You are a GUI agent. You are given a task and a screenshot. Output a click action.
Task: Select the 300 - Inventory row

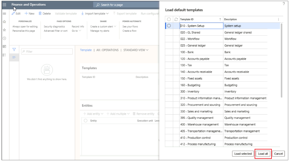click(216, 92)
